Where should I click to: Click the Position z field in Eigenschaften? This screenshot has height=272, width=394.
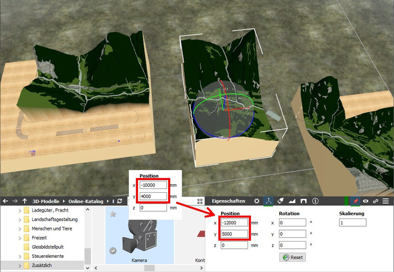[x=234, y=245]
